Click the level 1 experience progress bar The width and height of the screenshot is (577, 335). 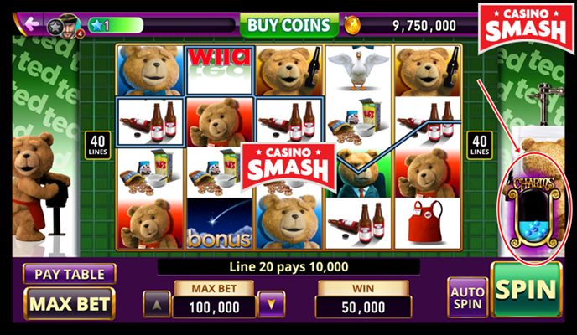click(x=162, y=25)
